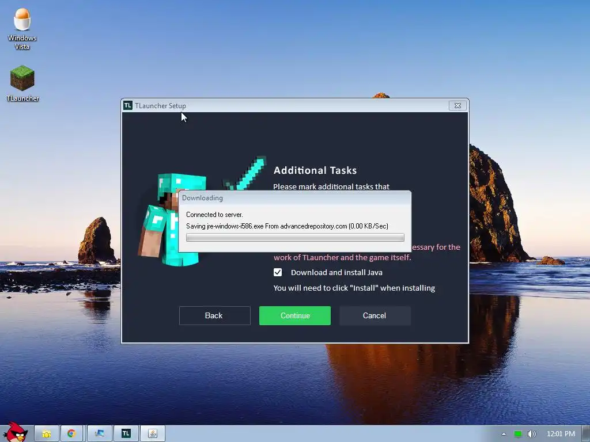Viewport: 590px width, 442px height.
Task: Click the download progress bar
Action: point(295,237)
